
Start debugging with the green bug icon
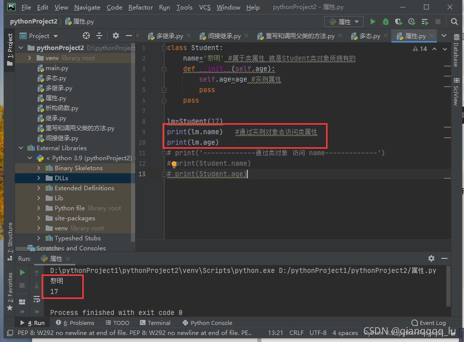[386, 22]
